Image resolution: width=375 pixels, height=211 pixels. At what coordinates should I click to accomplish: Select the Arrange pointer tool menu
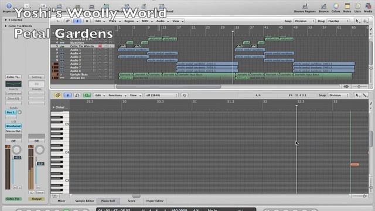point(357,21)
